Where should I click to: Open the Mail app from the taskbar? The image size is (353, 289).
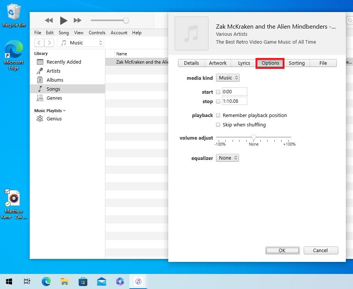click(102, 281)
